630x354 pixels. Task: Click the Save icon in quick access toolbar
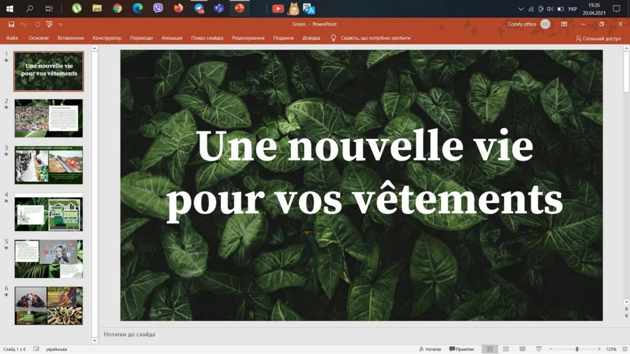(x=11, y=24)
